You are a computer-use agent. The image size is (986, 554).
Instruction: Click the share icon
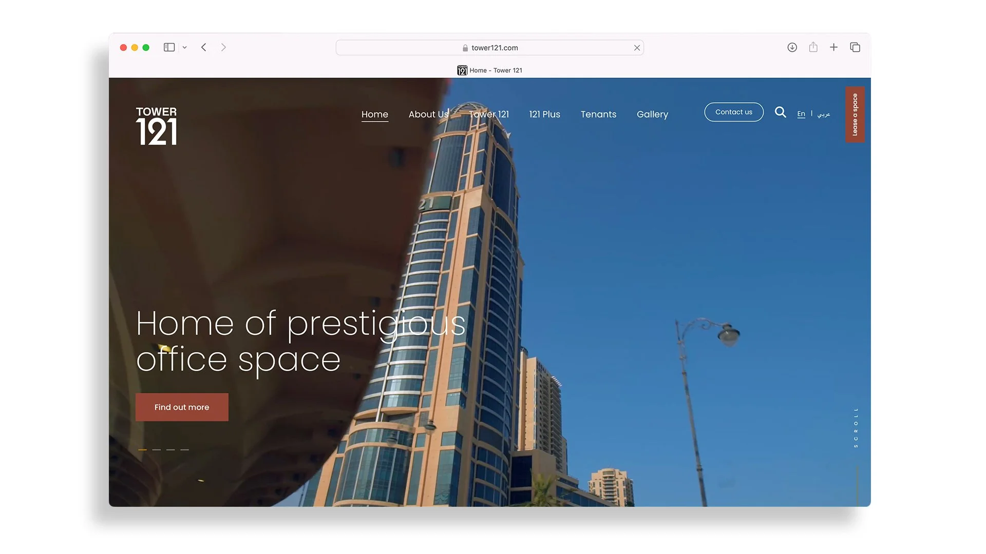pos(813,47)
